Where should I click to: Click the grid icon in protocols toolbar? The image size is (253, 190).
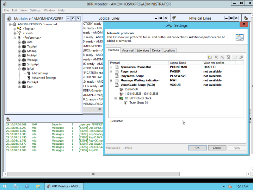point(228,57)
